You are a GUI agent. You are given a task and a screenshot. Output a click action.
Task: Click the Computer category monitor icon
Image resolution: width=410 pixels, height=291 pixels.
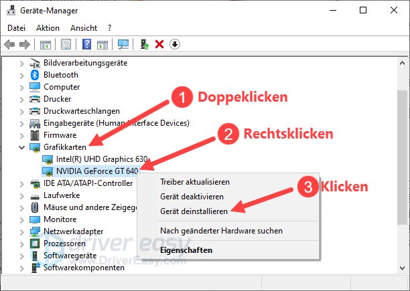click(35, 87)
